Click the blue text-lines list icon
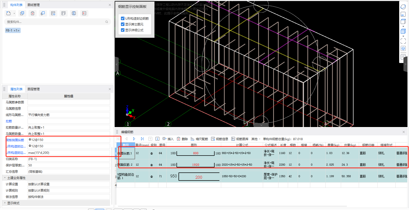 (x=74, y=13)
